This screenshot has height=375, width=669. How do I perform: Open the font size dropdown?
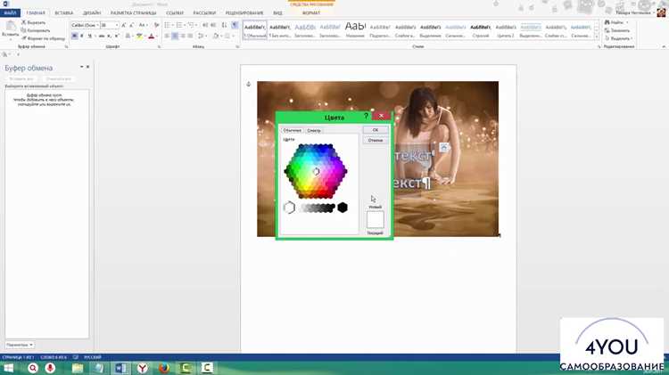click(110, 25)
